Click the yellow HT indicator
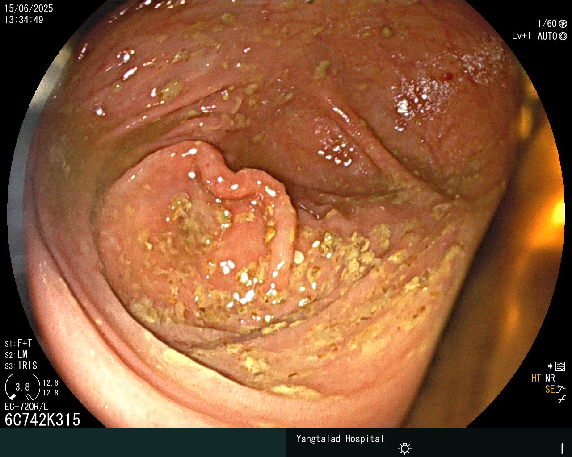Viewport: 572px width, 457px height. tap(536, 378)
